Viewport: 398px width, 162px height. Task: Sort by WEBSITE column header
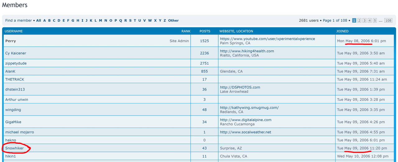227,31
